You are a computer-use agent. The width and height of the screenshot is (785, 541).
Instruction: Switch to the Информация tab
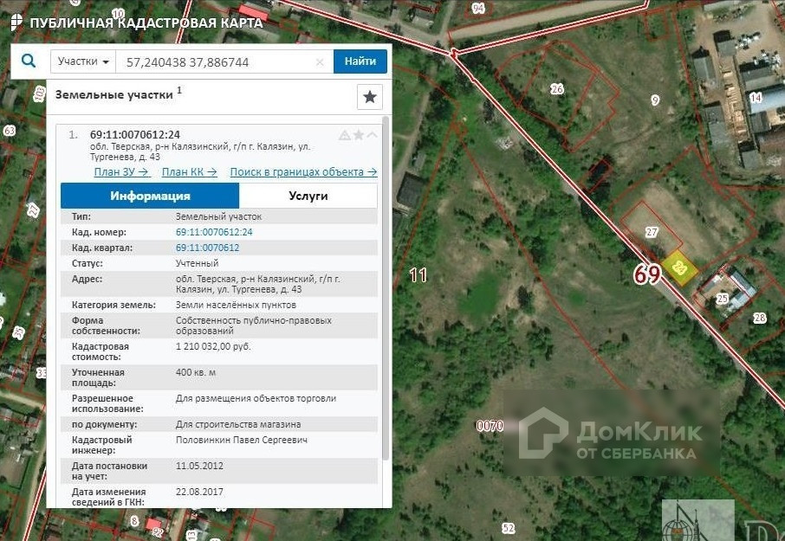[150, 196]
